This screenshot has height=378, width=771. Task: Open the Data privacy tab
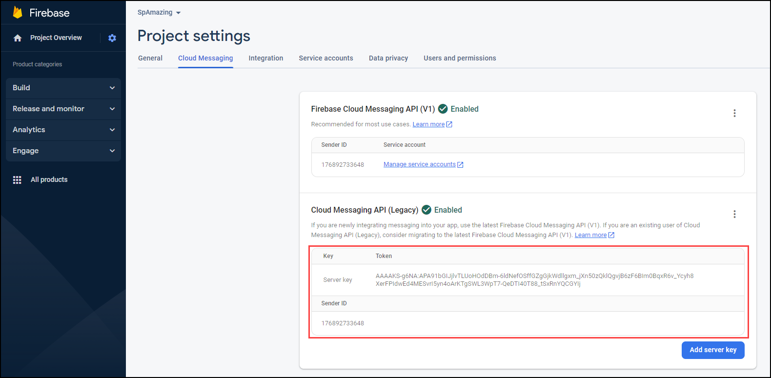(x=388, y=58)
